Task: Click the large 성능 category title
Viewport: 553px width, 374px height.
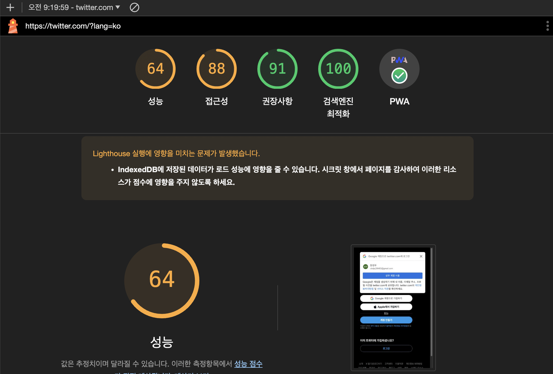Action: (162, 342)
